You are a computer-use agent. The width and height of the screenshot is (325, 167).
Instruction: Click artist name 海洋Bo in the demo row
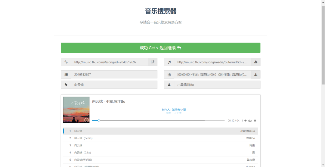pos(251,138)
